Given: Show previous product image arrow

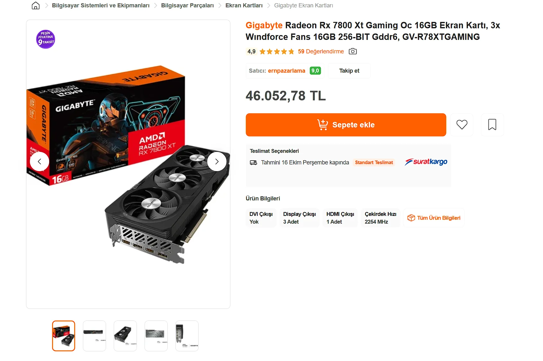Looking at the screenshot, I should point(40,162).
